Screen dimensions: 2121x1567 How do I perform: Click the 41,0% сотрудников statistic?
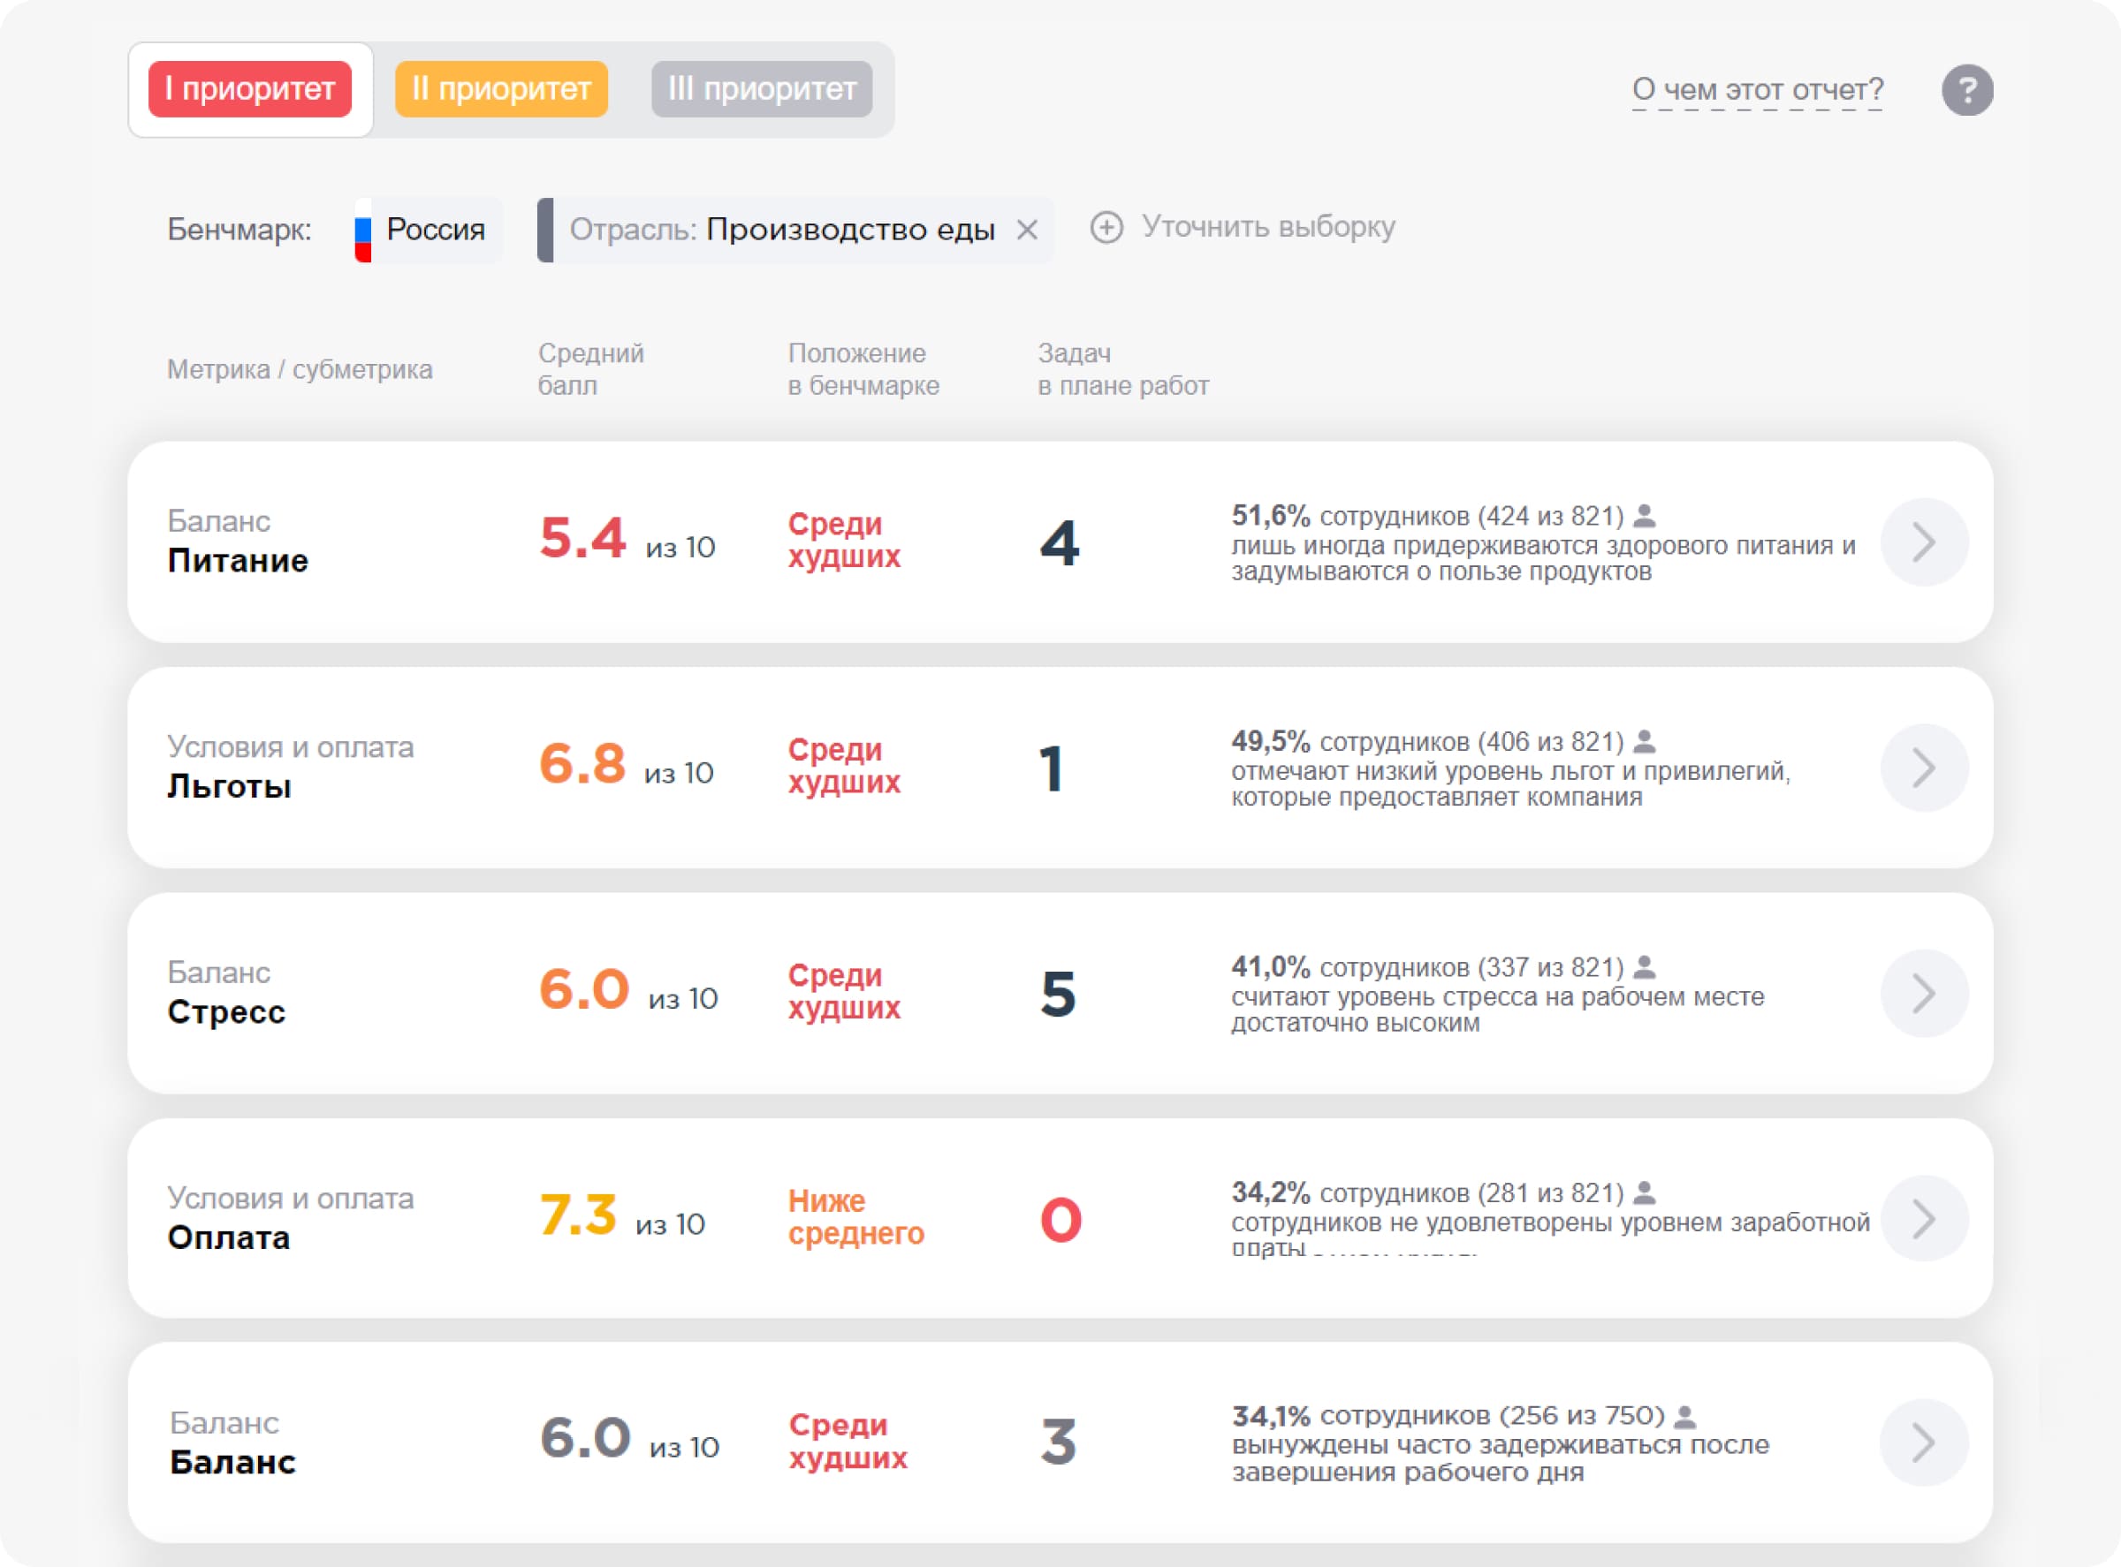click(x=1428, y=966)
